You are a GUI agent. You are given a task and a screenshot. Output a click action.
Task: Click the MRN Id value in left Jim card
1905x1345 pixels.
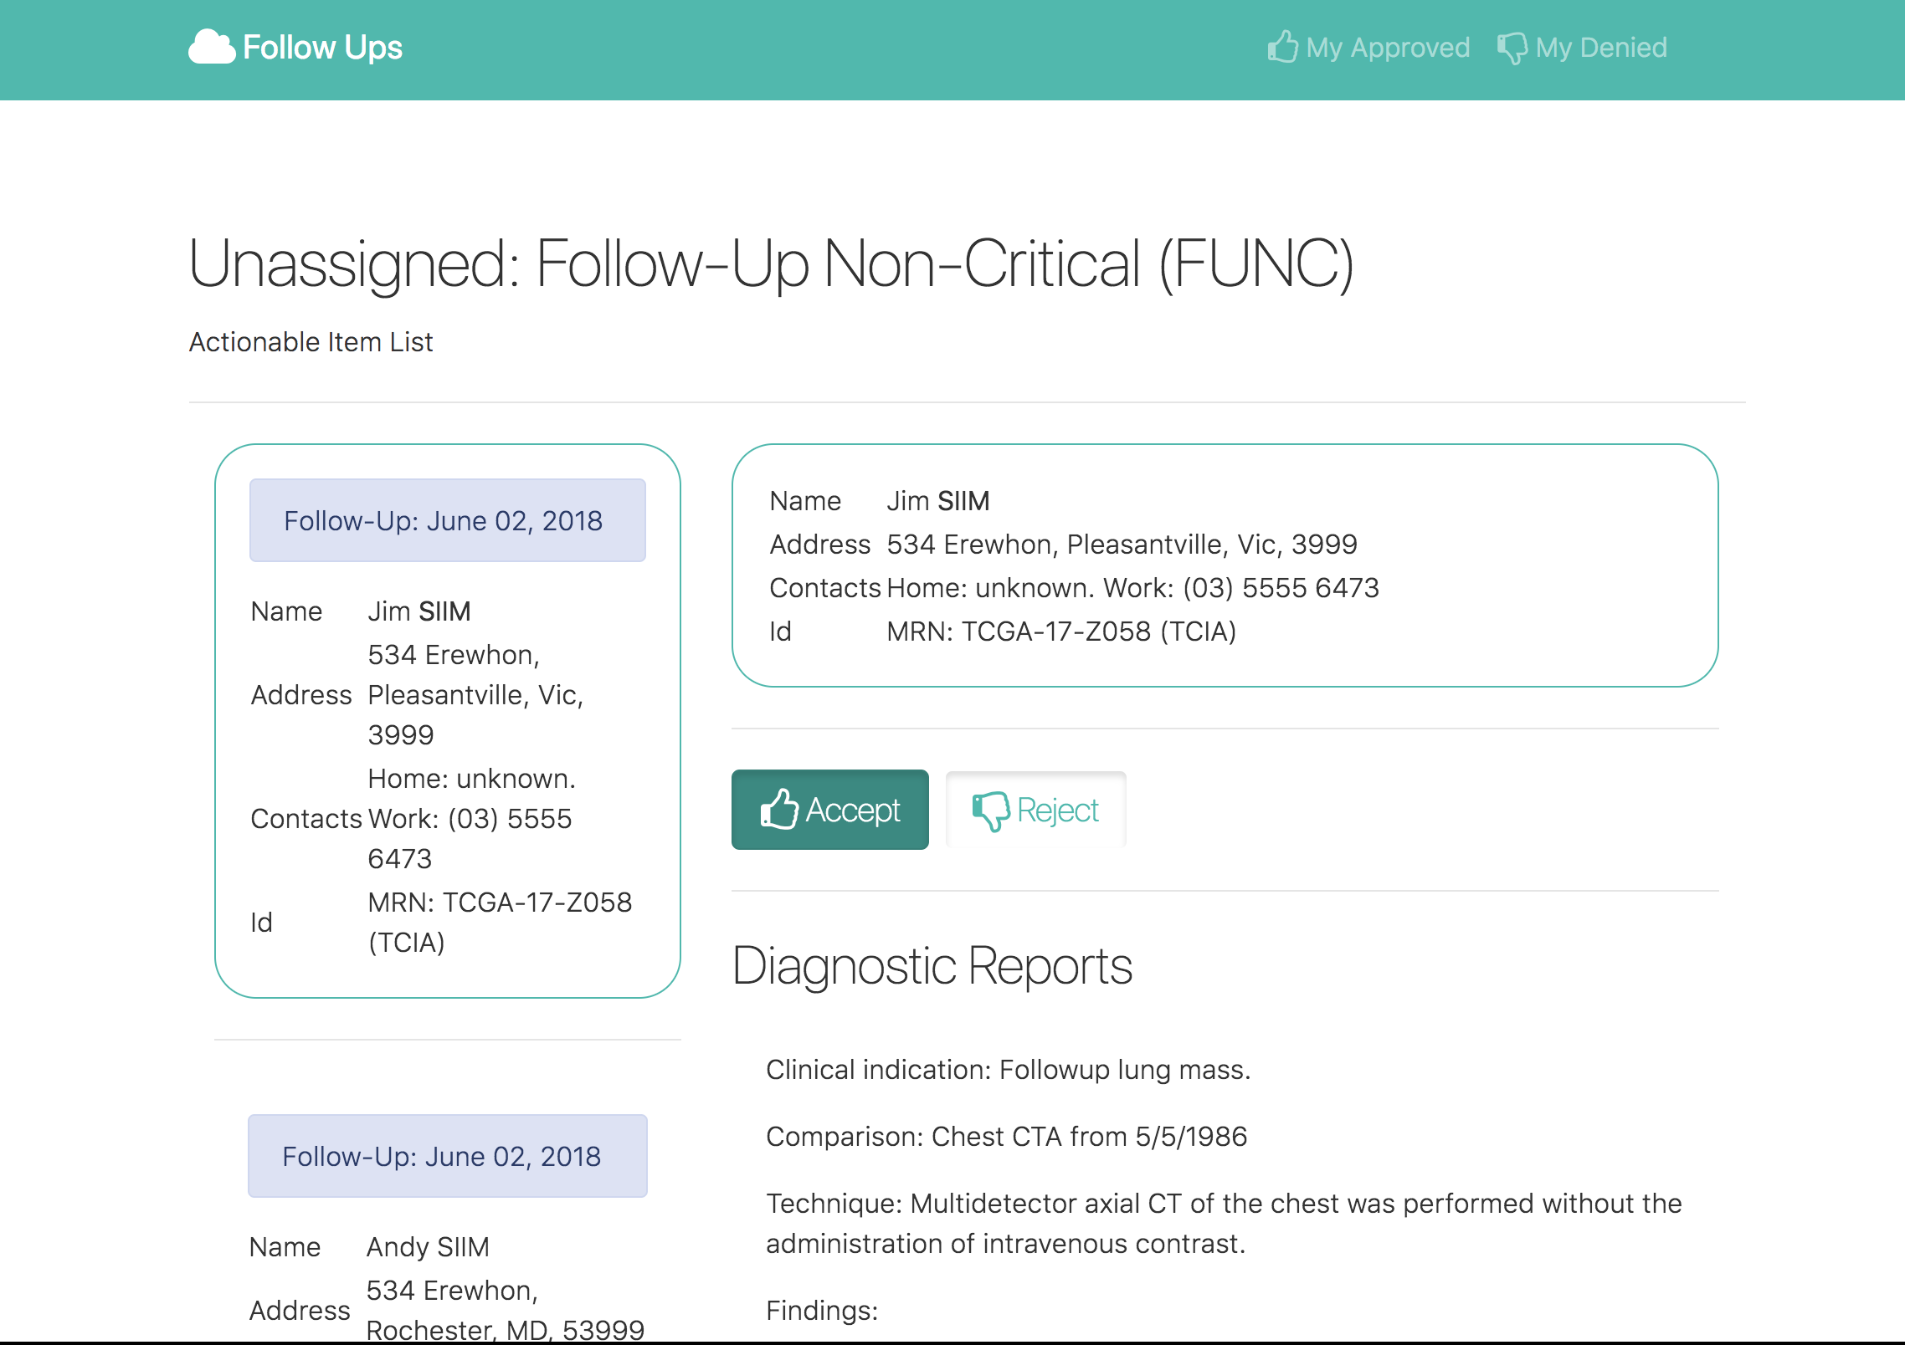pyautogui.click(x=500, y=923)
